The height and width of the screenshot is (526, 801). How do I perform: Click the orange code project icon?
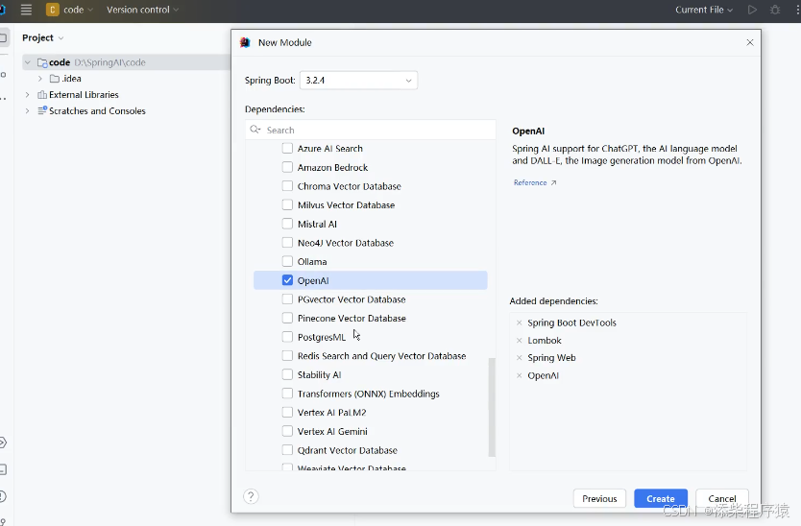coord(52,10)
